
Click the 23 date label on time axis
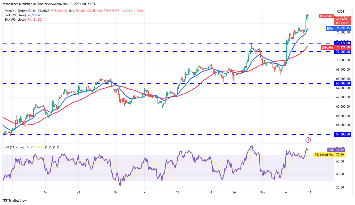[78, 192]
